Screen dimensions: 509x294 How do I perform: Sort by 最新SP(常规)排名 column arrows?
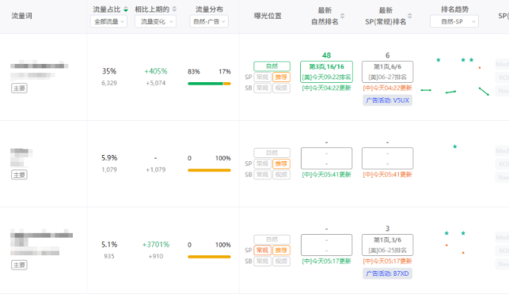coord(410,16)
